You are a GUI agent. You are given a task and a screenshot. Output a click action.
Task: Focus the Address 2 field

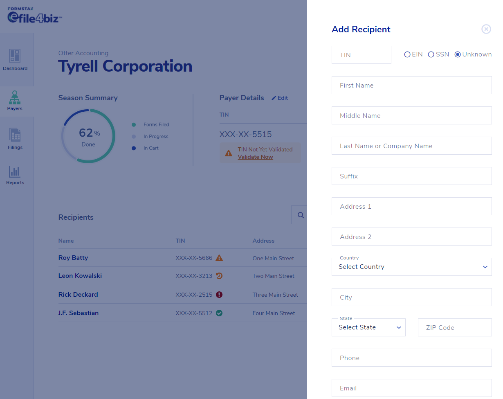(412, 237)
